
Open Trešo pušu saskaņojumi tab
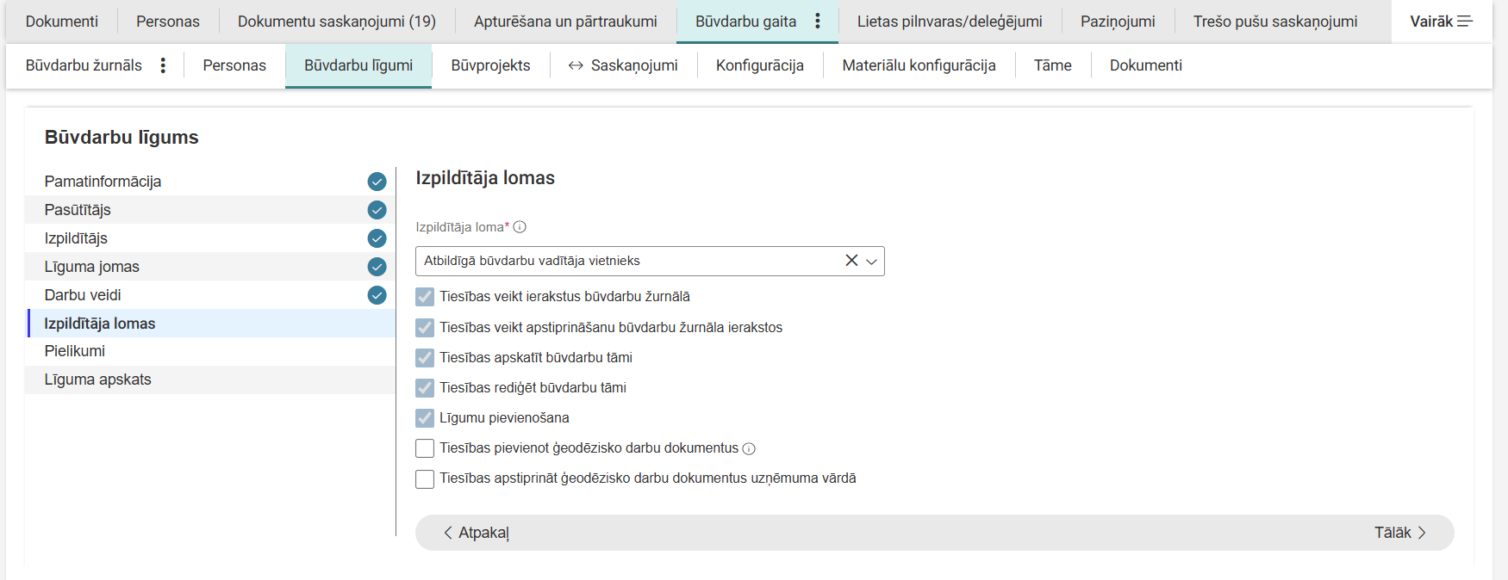click(1275, 22)
